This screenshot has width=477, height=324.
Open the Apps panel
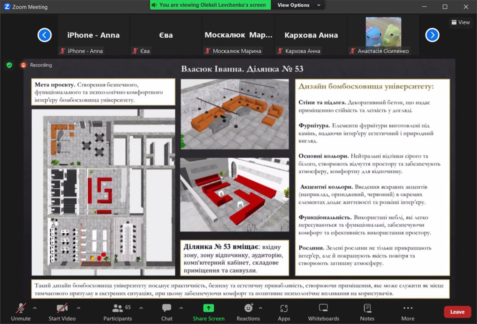[x=284, y=312]
